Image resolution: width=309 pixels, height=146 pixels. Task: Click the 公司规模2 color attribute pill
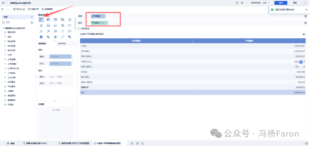[x=60, y=57]
